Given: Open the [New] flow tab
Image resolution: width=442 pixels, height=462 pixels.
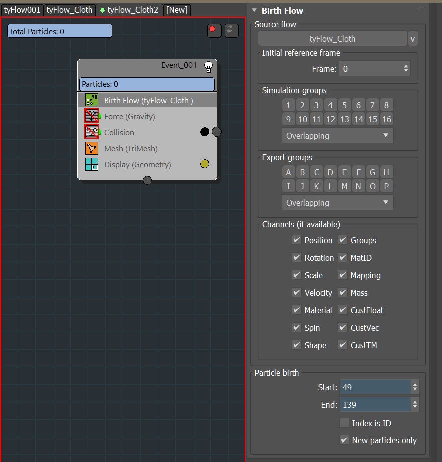Looking at the screenshot, I should [x=177, y=10].
